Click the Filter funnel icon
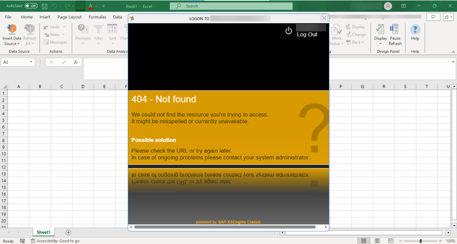 coord(99,29)
